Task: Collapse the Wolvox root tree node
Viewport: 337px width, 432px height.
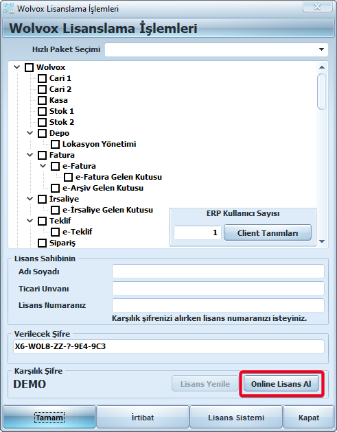Action: point(17,67)
